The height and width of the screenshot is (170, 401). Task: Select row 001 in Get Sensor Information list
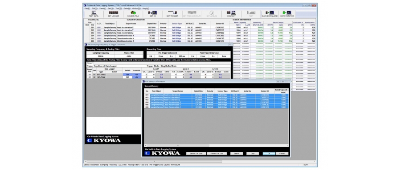pos(216,95)
